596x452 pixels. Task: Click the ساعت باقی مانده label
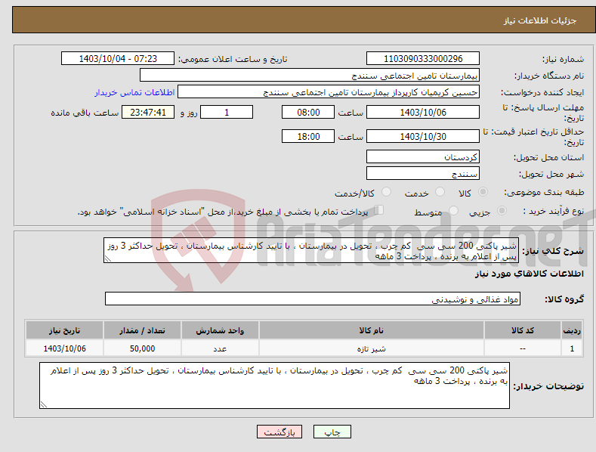[x=85, y=113]
